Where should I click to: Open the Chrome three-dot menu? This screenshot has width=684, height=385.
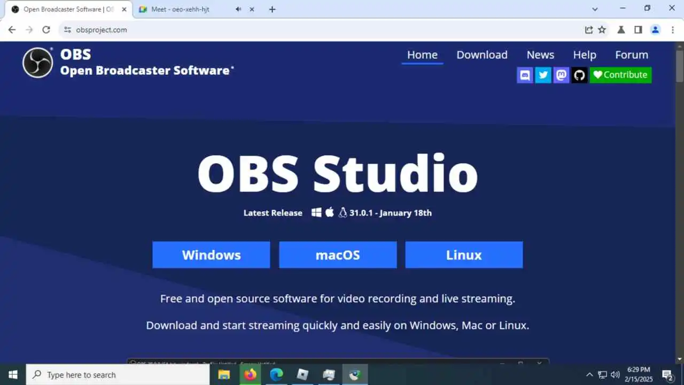point(672,30)
